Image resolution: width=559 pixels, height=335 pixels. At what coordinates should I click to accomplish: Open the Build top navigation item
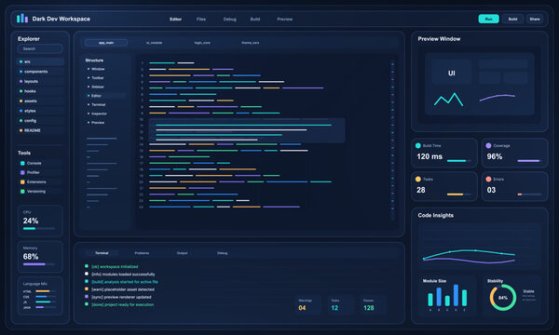click(255, 19)
